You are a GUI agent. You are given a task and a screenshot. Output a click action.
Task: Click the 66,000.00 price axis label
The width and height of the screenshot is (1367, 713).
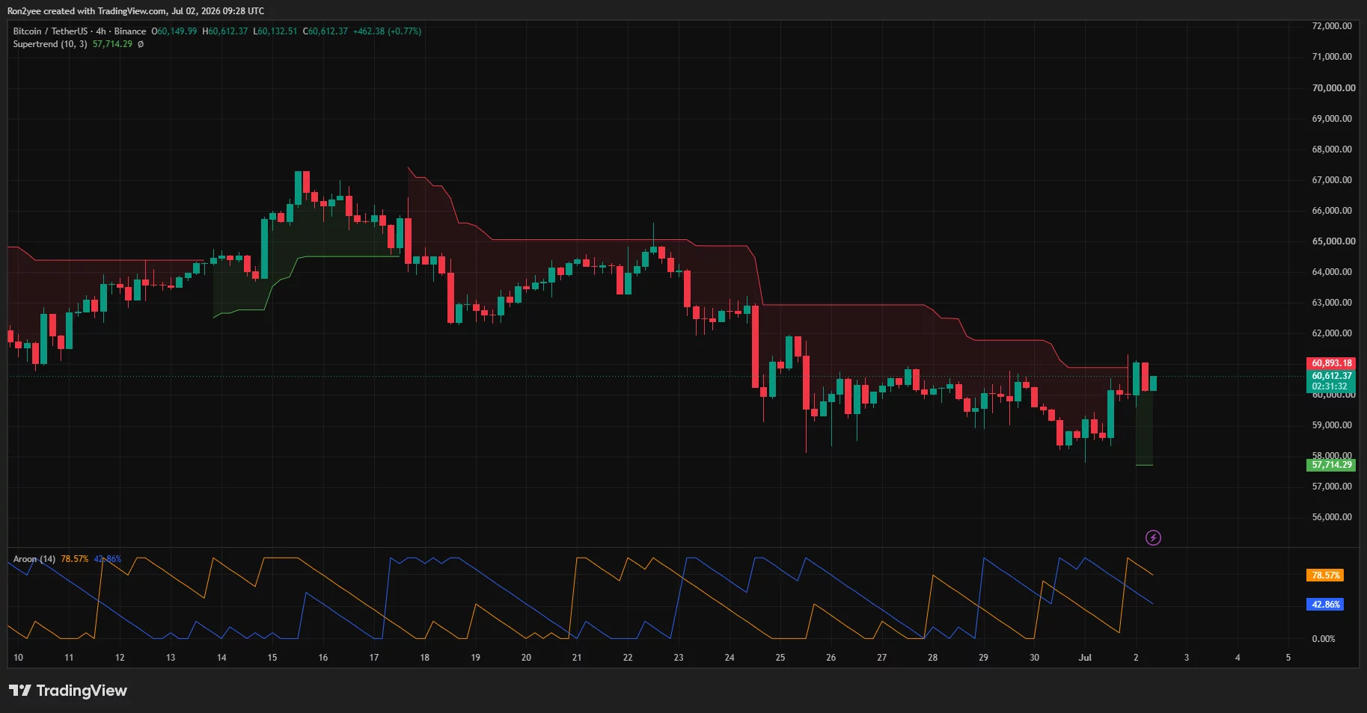tap(1332, 211)
